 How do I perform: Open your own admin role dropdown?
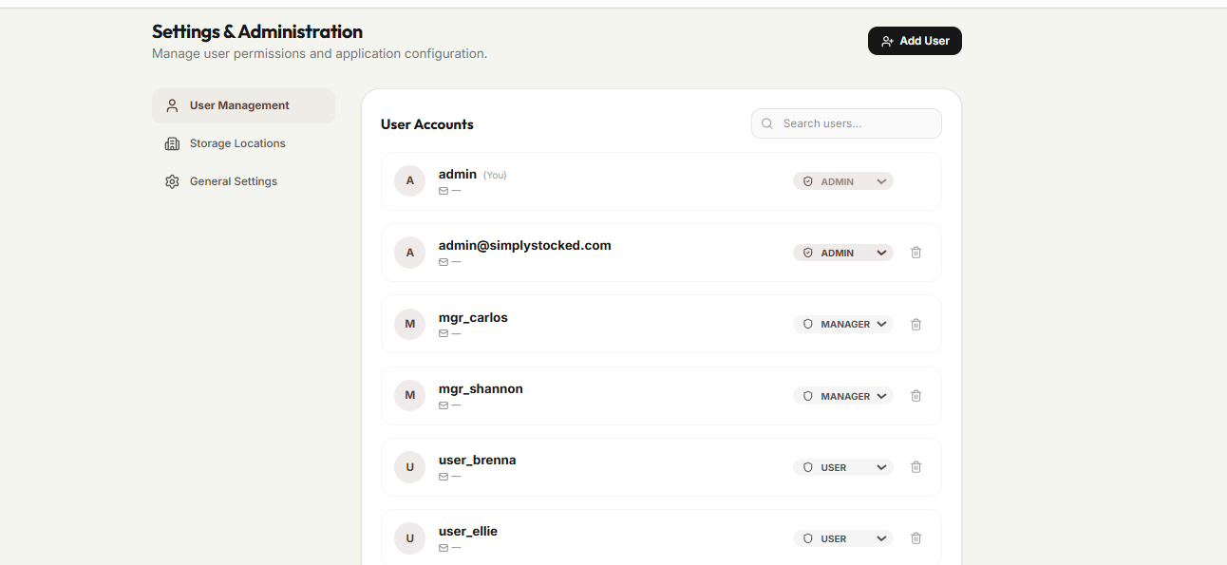(x=843, y=181)
